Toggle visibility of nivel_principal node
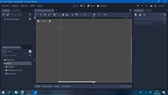The height and width of the screenshot is (95, 168). 30,19
